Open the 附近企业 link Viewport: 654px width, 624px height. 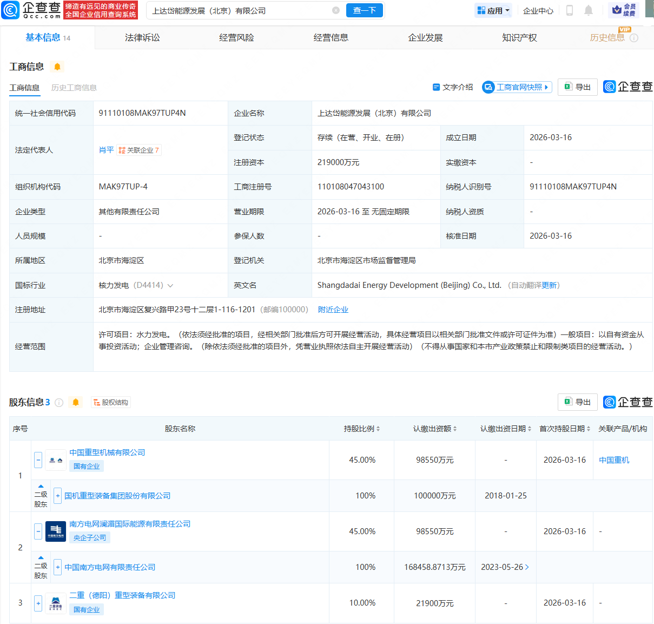pos(333,310)
